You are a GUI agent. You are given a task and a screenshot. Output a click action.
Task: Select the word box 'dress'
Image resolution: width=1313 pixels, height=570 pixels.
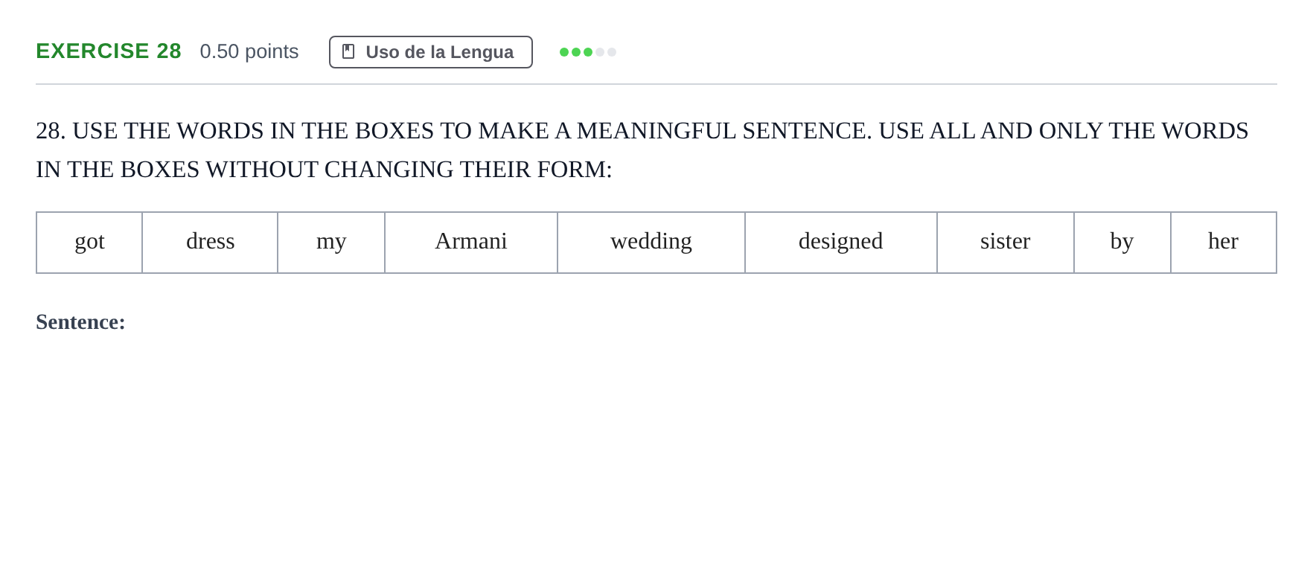pos(210,243)
